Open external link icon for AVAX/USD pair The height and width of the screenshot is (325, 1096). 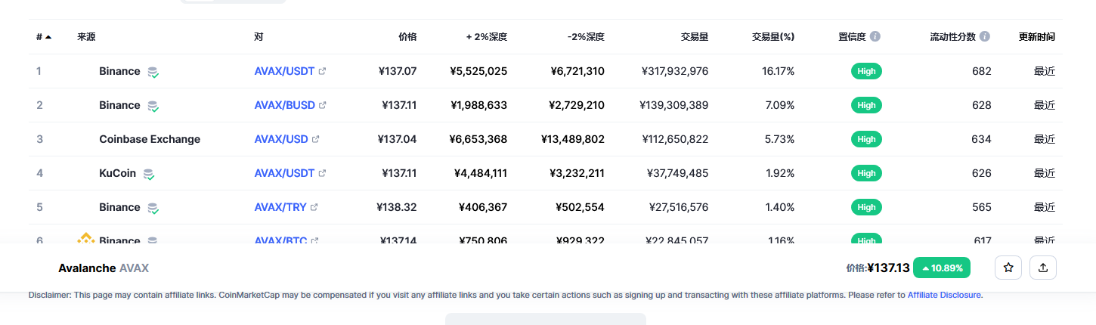pos(316,139)
